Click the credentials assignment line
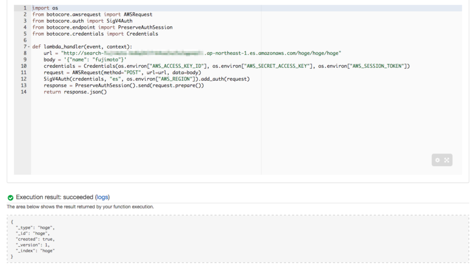This screenshot has width=476, height=271. tap(198, 66)
